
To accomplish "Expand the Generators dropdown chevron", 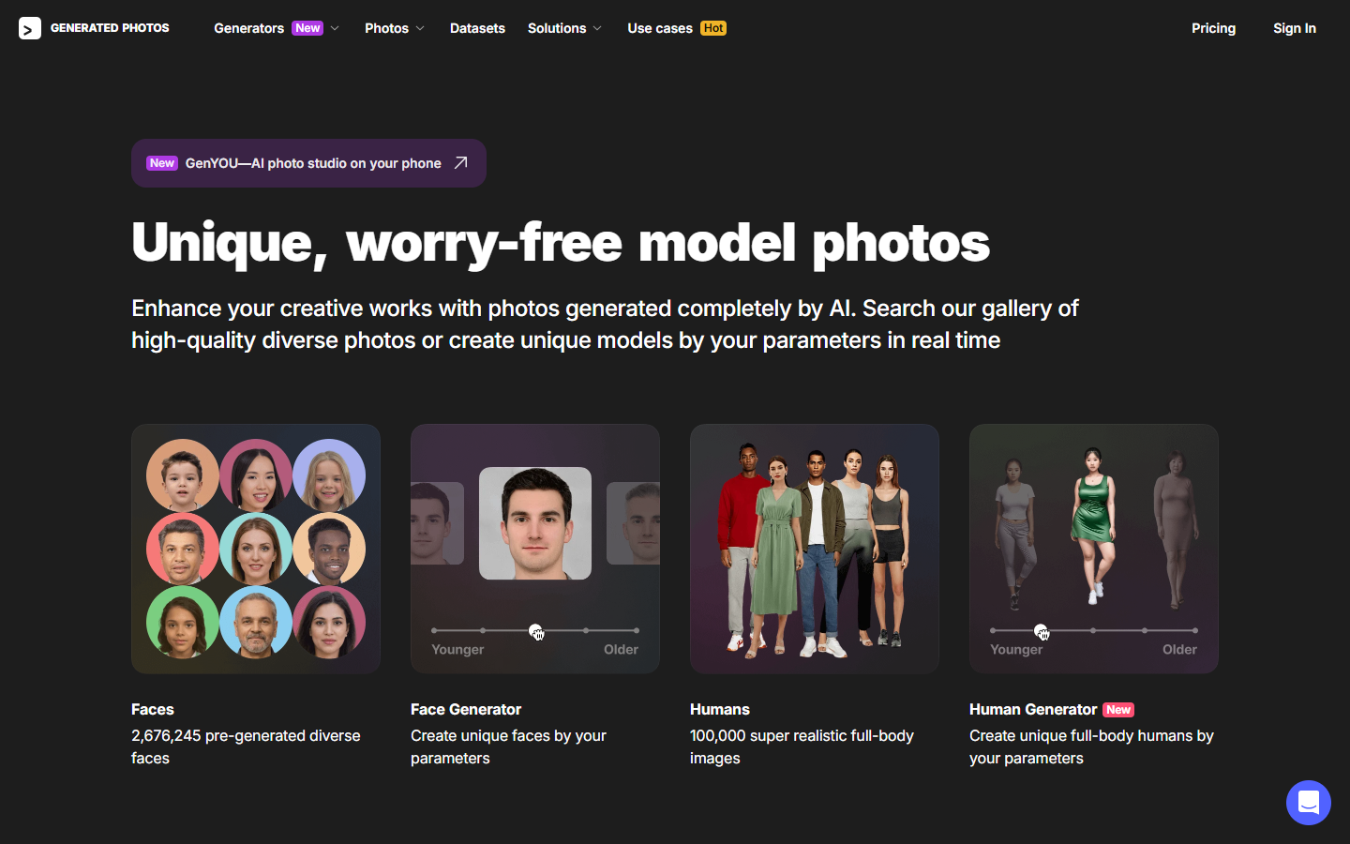I will coord(335,28).
